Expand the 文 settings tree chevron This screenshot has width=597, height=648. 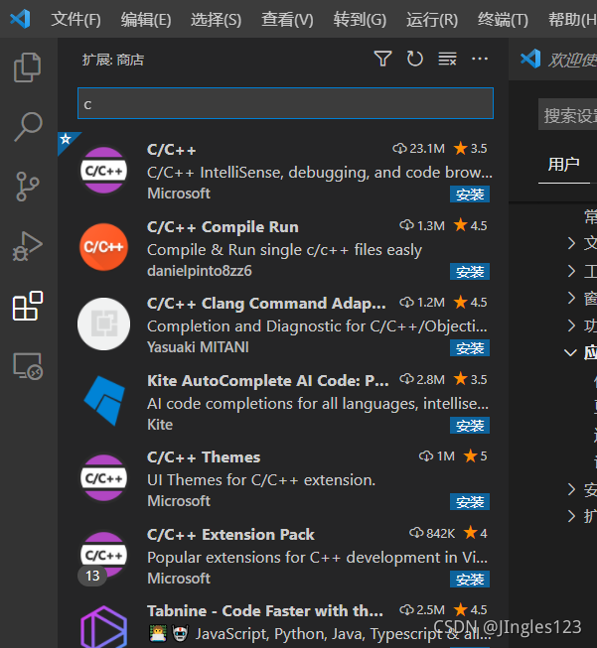tap(571, 243)
